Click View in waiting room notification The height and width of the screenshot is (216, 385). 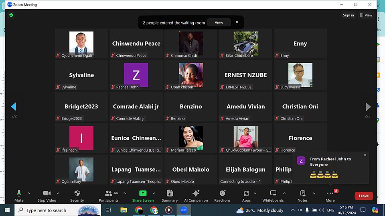[219, 22]
